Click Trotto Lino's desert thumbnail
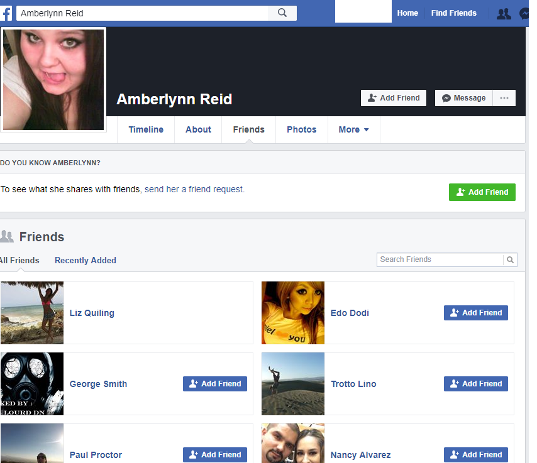Screen dimensions: 537x463 pyautogui.click(x=293, y=384)
